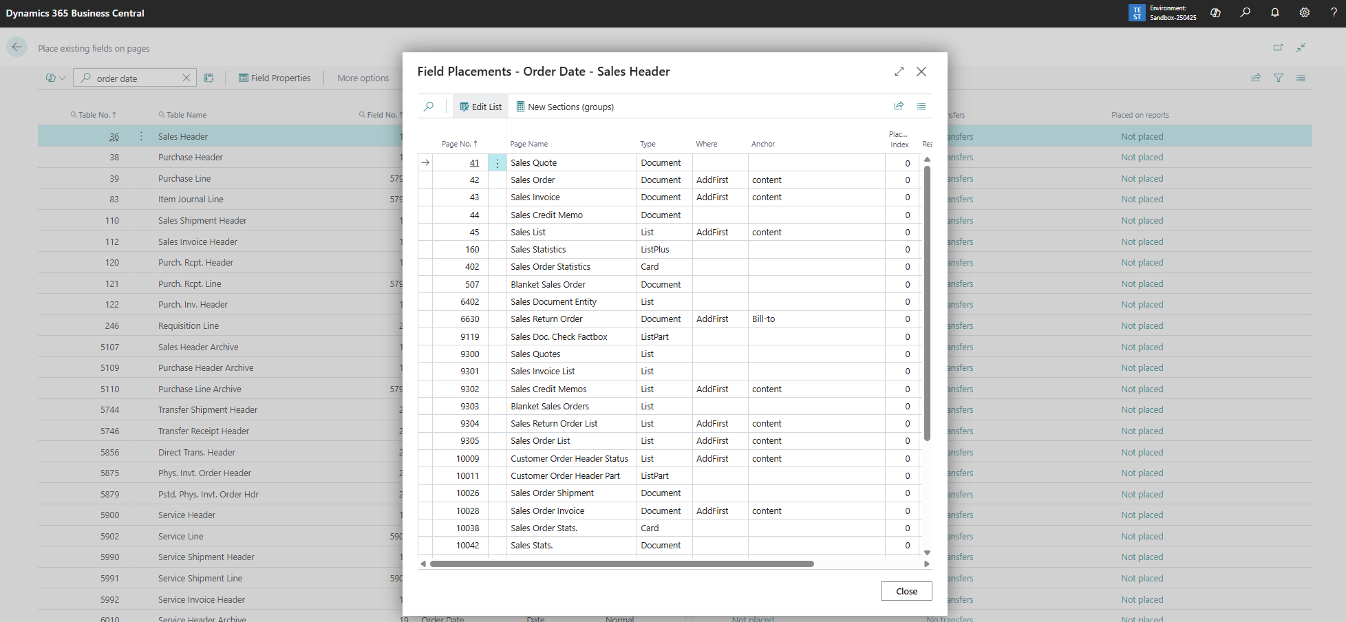Open New Sections (groups) action
1346x622 pixels.
(x=565, y=107)
